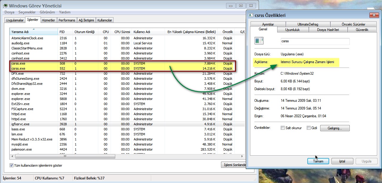382x183 pixels.
Task: Open the Seçenekler menu
Action: tap(27, 12)
